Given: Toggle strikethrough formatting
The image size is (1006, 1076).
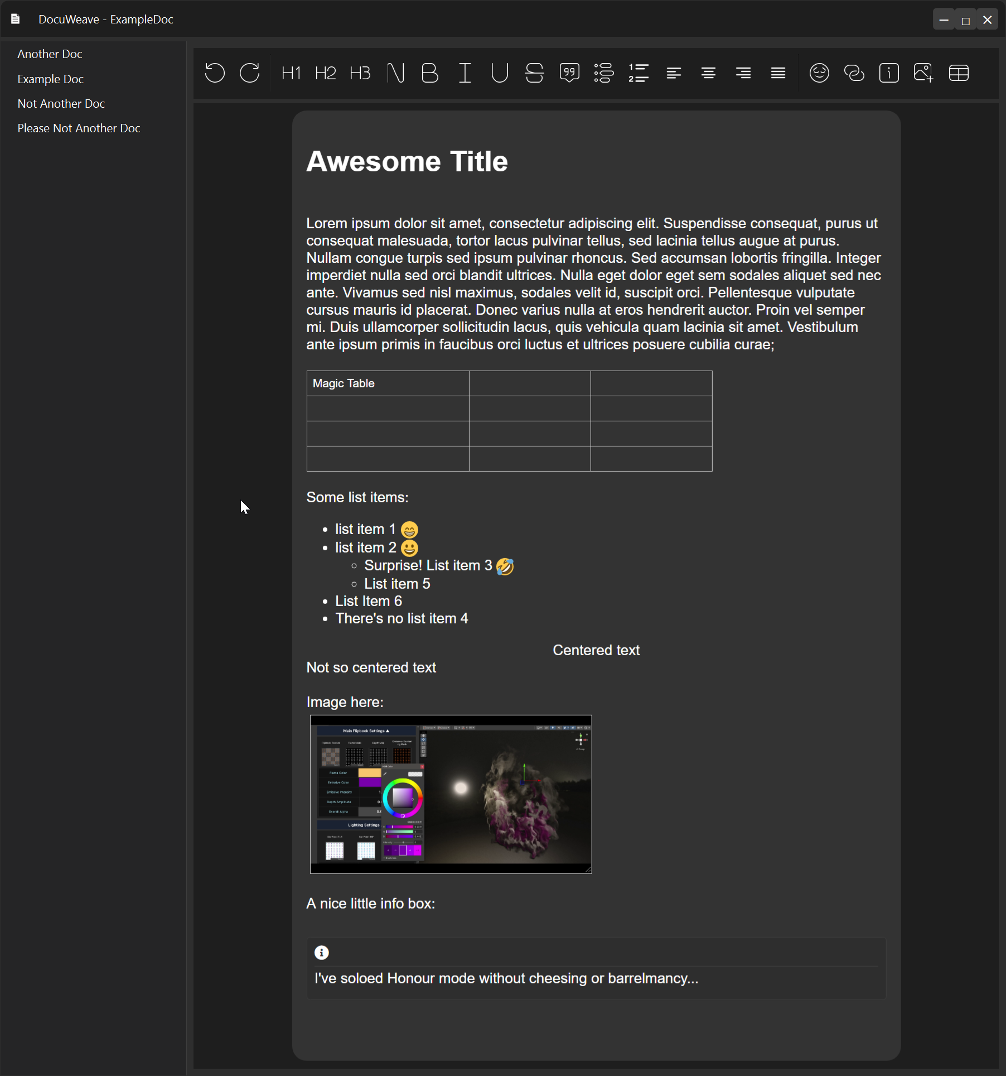Looking at the screenshot, I should [534, 73].
